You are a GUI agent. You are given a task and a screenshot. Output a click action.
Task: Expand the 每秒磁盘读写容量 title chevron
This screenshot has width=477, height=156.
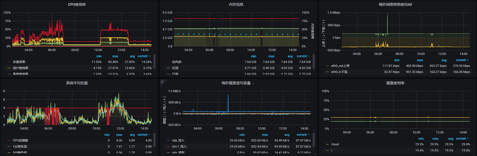[253, 83]
